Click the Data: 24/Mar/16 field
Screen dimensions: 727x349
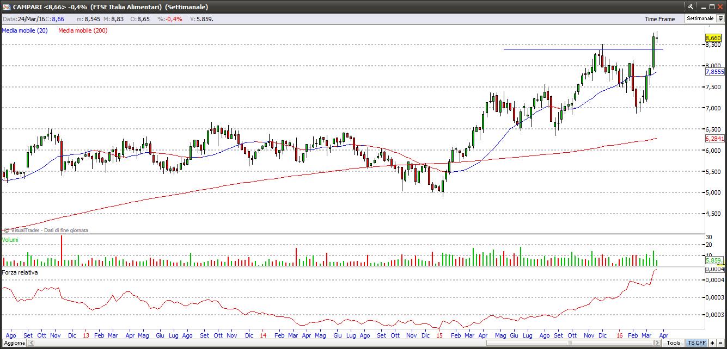(x=23, y=19)
